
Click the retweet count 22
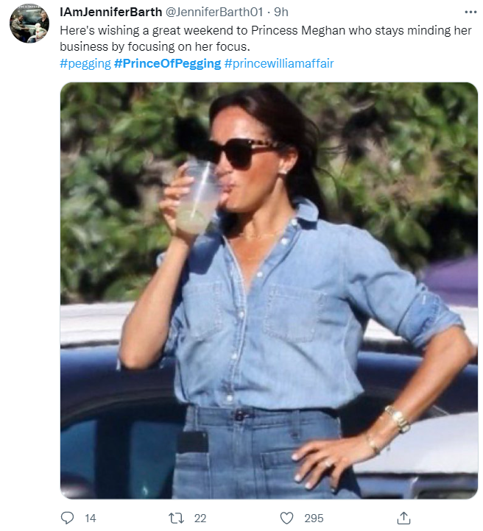[200, 518]
